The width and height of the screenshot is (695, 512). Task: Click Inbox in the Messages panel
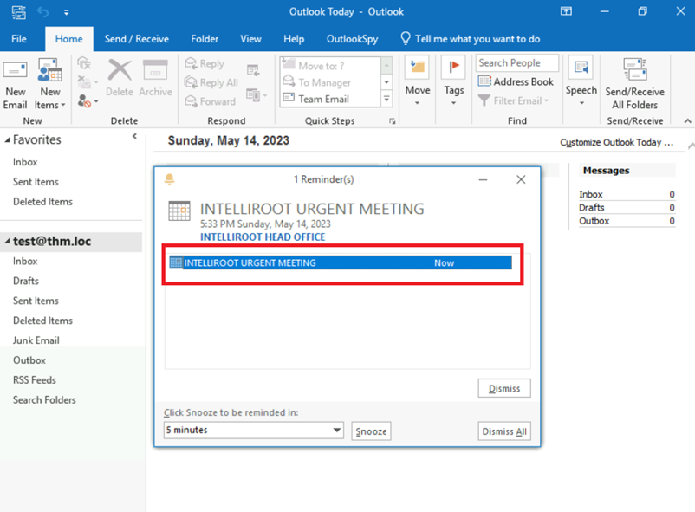tap(590, 195)
